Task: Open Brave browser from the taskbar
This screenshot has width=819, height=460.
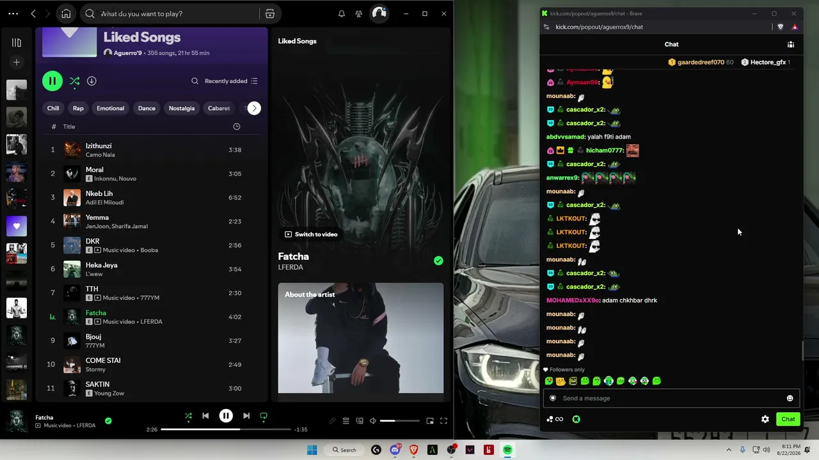Action: coord(414,450)
